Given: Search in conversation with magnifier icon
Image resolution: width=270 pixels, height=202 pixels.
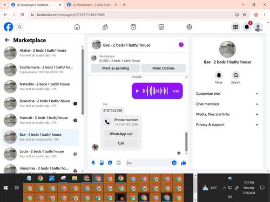Looking at the screenshot, I should tap(235, 75).
